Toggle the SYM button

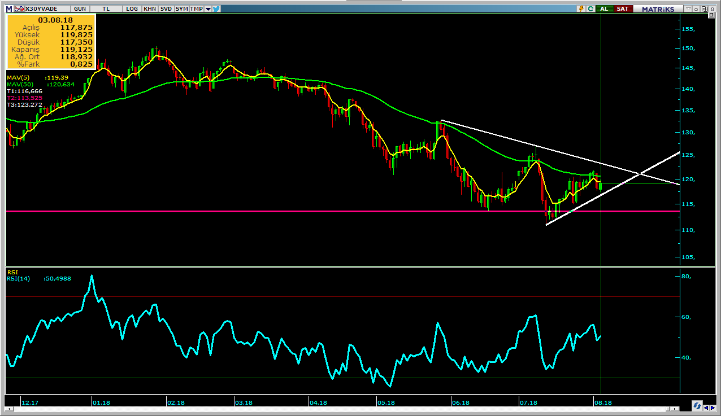point(181,8)
